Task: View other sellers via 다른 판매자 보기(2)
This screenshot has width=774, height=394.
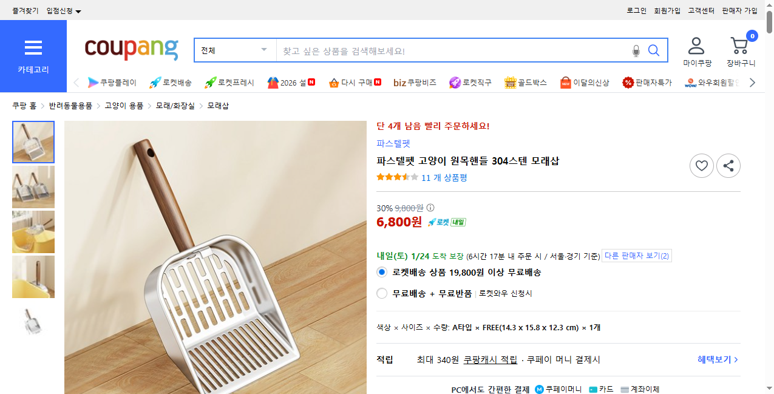Action: (x=636, y=256)
